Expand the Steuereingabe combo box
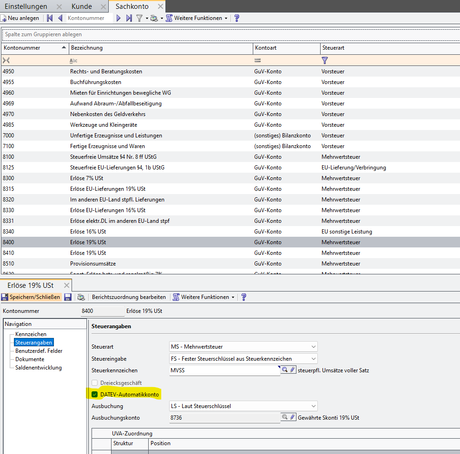The width and height of the screenshot is (460, 454). pos(314,358)
